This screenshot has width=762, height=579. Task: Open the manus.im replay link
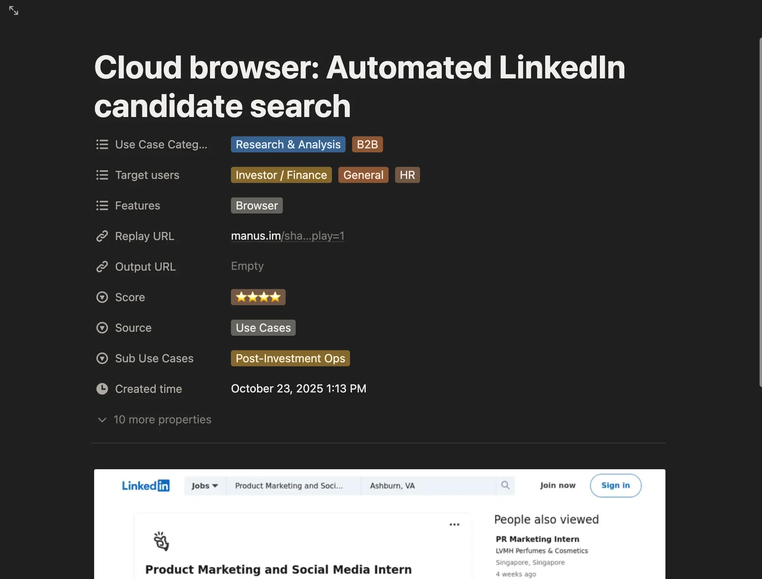[287, 236]
